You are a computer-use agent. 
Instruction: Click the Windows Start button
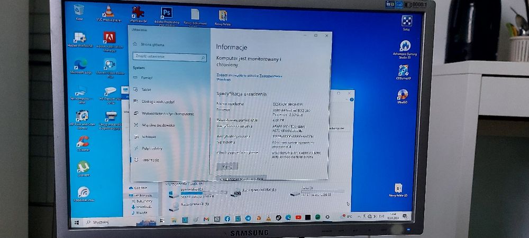coord(77,223)
